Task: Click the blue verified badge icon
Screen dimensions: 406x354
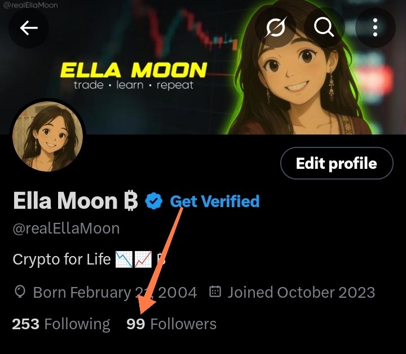Action: tap(153, 201)
